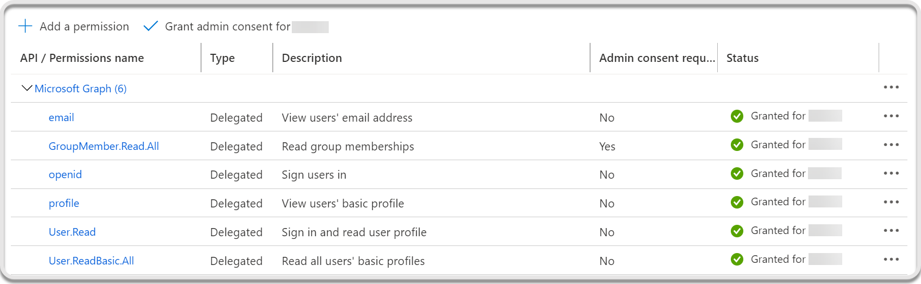Open the ellipsis menu for User.Read row
Viewport: 921px width, 284px height.
click(x=891, y=230)
